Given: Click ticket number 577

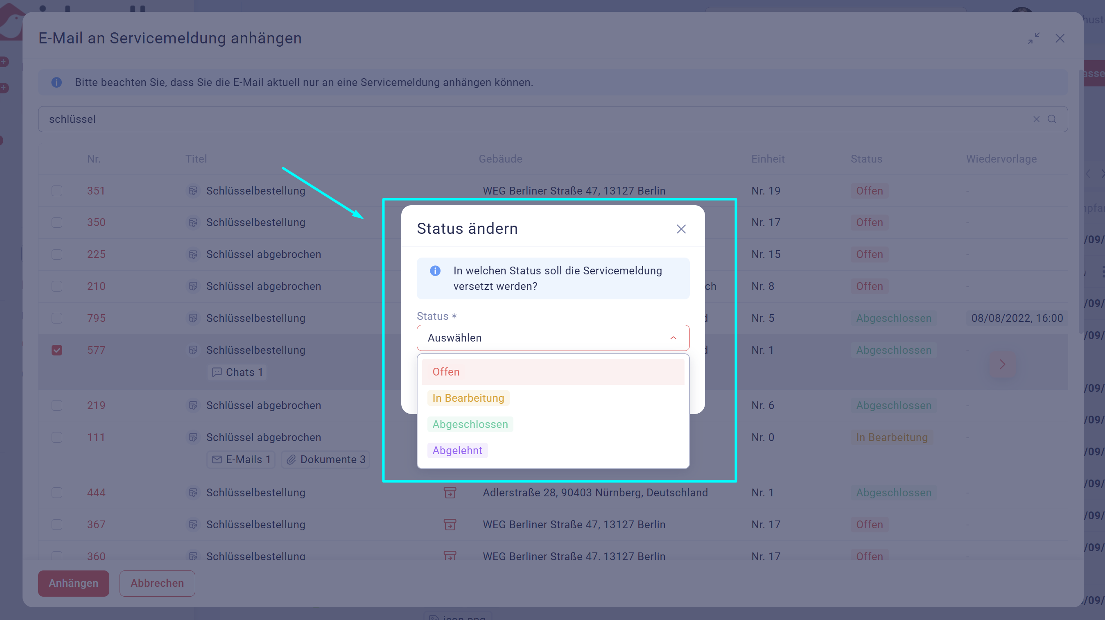Looking at the screenshot, I should click(x=96, y=350).
